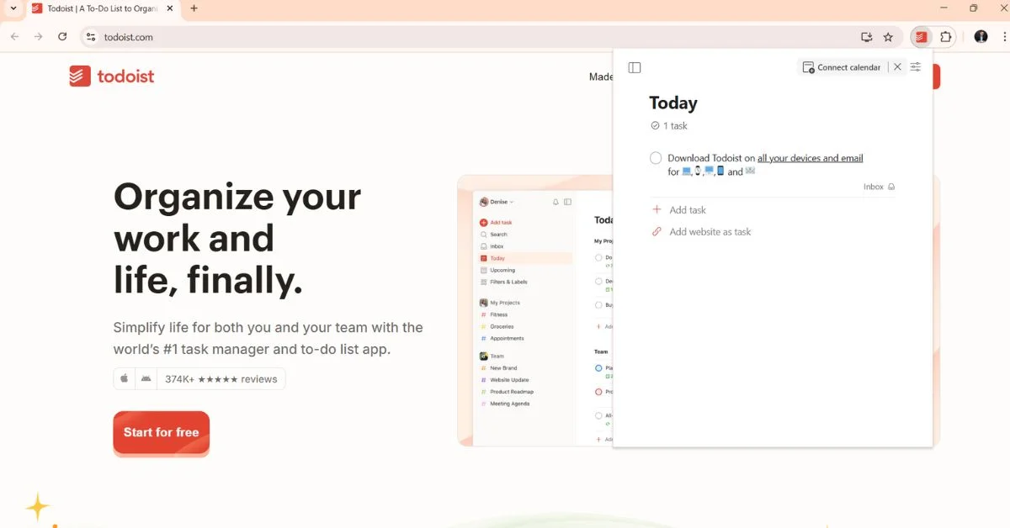Toggle the sidebar in Todoist popup
1010x528 pixels.
point(635,67)
